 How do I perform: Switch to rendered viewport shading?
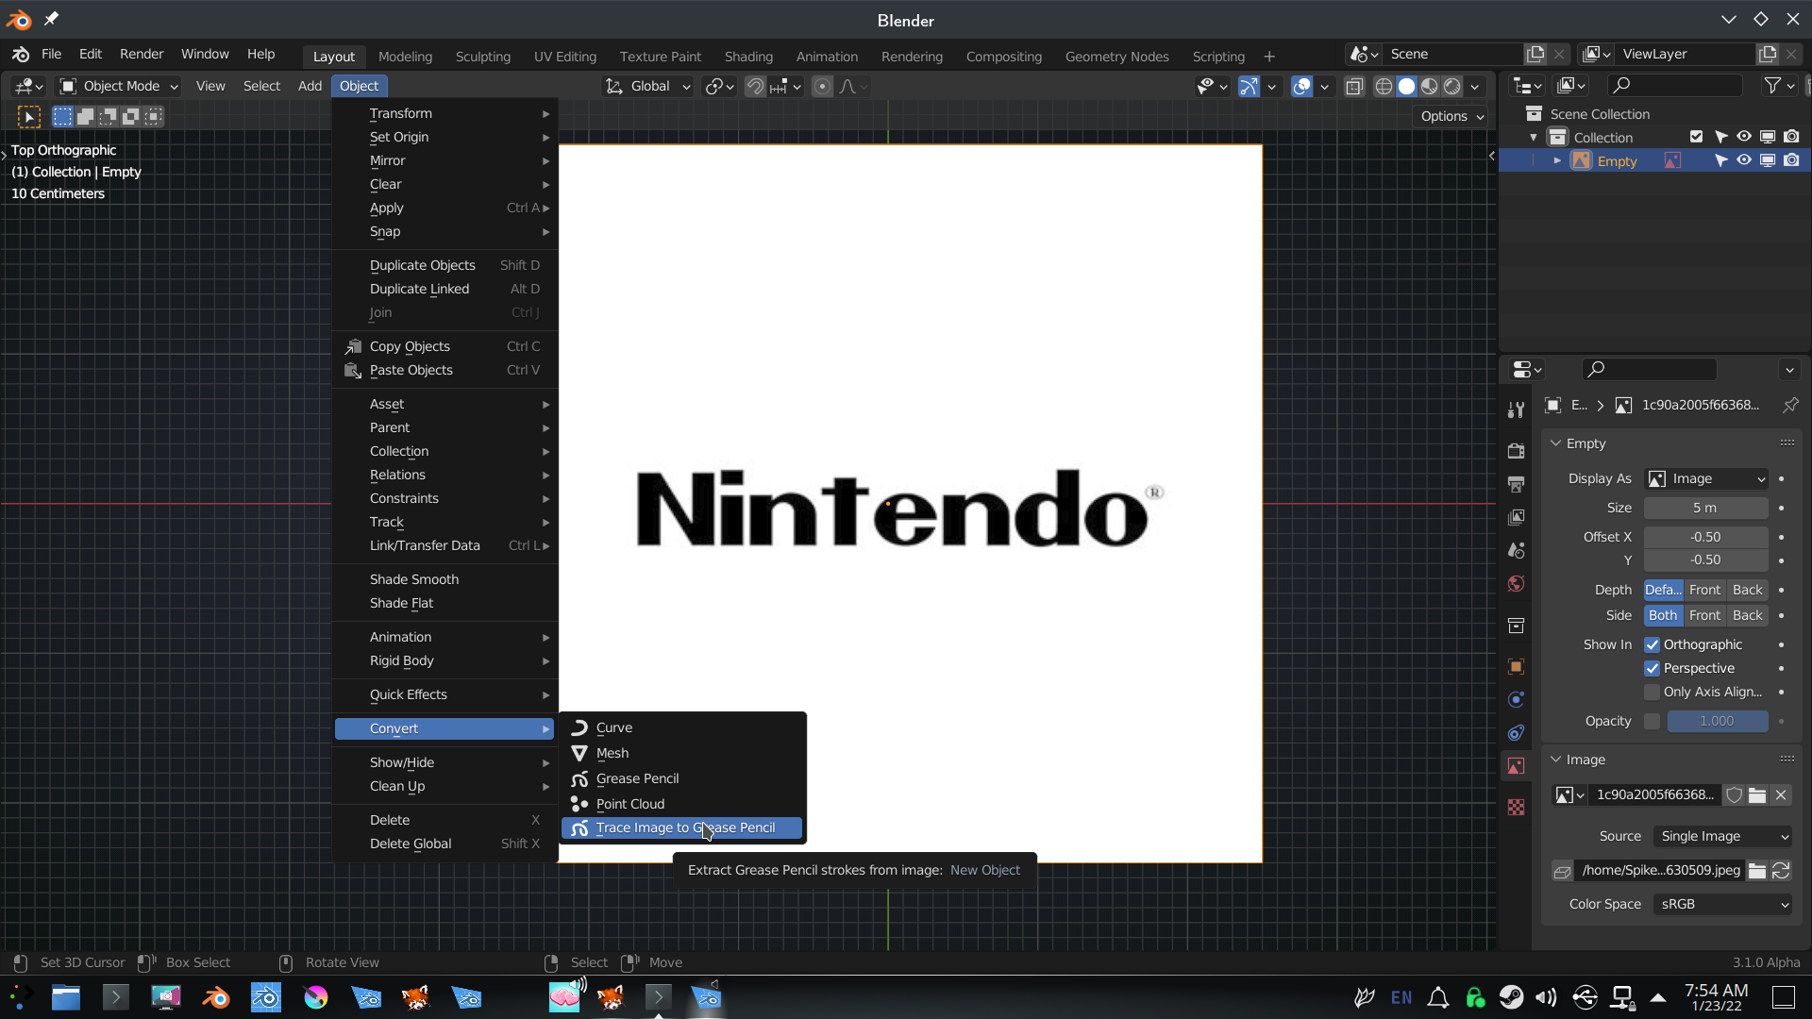[x=1452, y=86]
